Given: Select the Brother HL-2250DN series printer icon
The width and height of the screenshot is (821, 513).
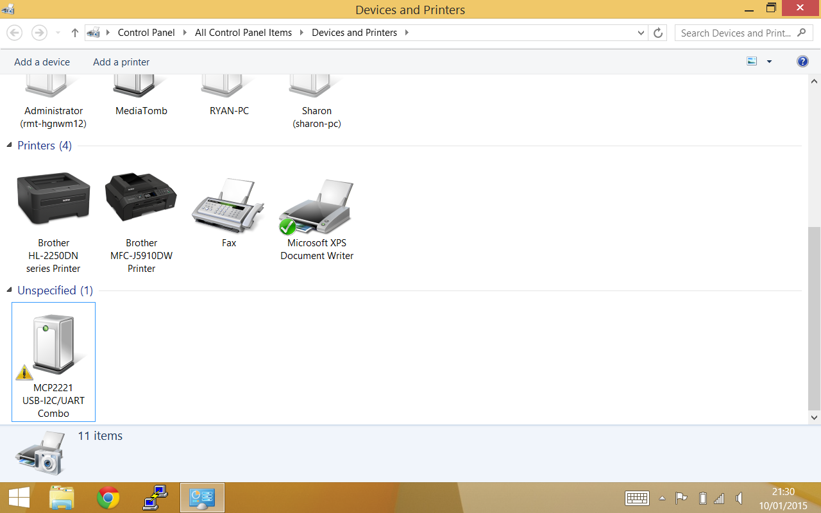Looking at the screenshot, I should pos(53,199).
